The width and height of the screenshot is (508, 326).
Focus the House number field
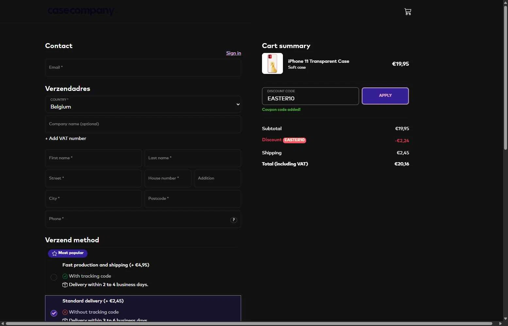click(x=168, y=179)
